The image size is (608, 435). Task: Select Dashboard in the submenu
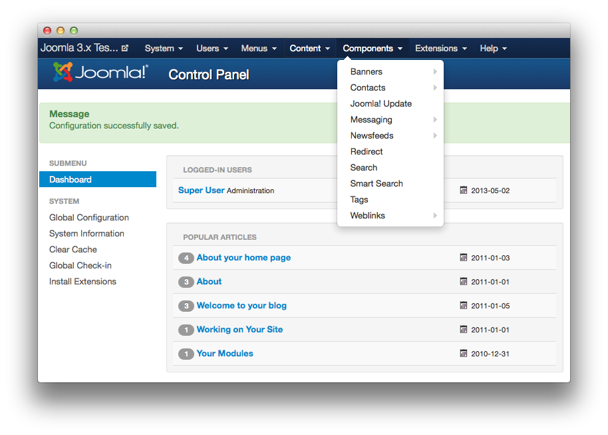pos(71,180)
